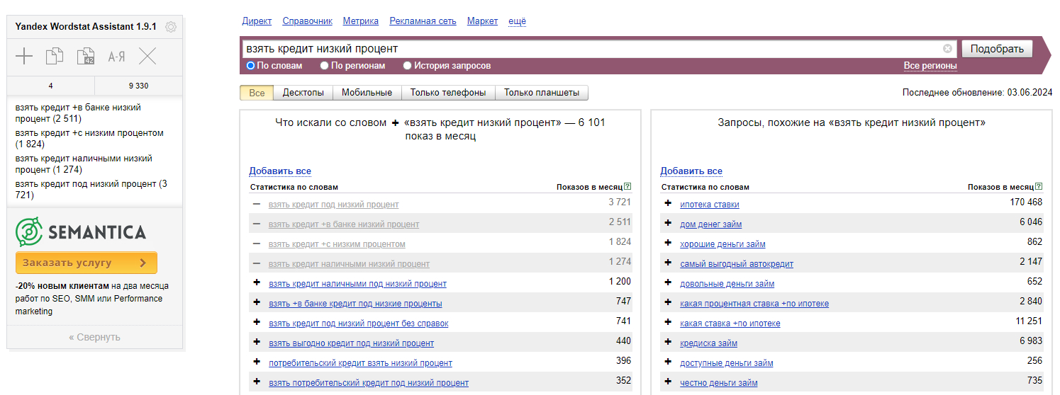Add 'хорошие деньги займ' with plus icon
Image resolution: width=1060 pixels, height=395 pixels.
668,244
